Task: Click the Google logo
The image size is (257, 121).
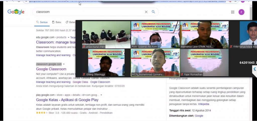Action: 16,12
